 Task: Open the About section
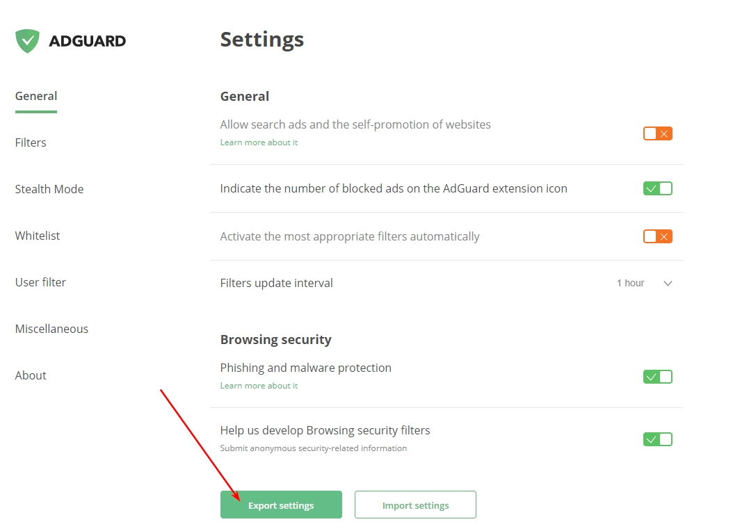[x=31, y=375]
